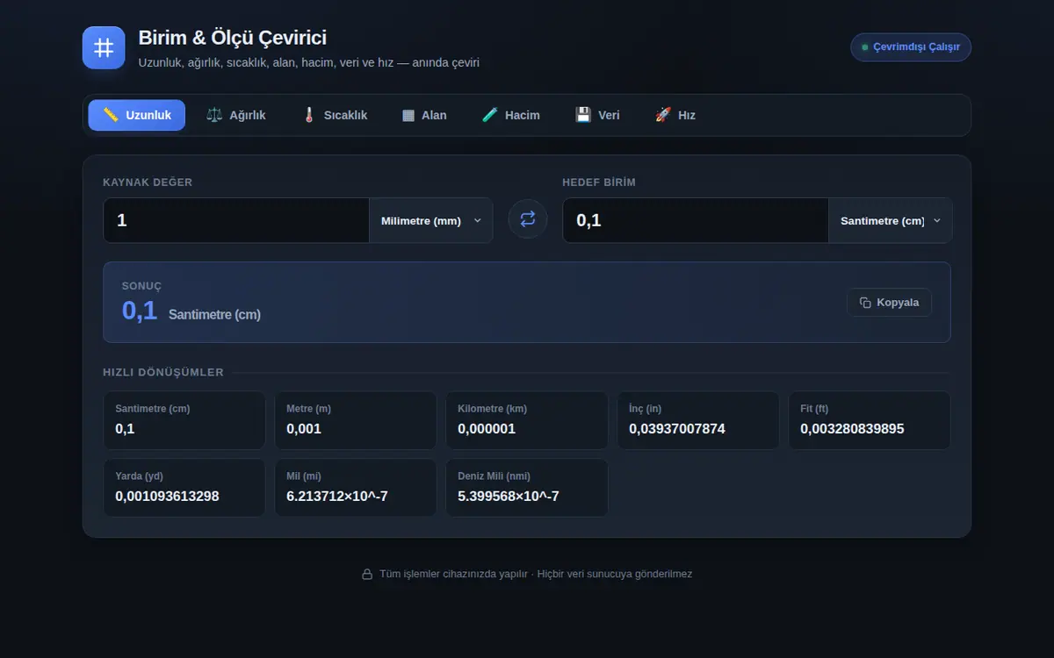Click the SONUÇ value 0,1

pyautogui.click(x=140, y=311)
